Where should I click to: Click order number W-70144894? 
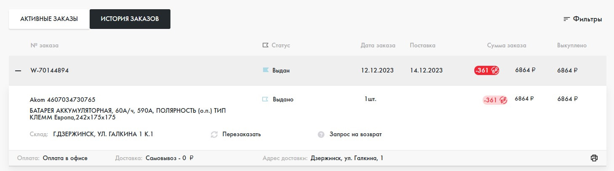[50, 70]
